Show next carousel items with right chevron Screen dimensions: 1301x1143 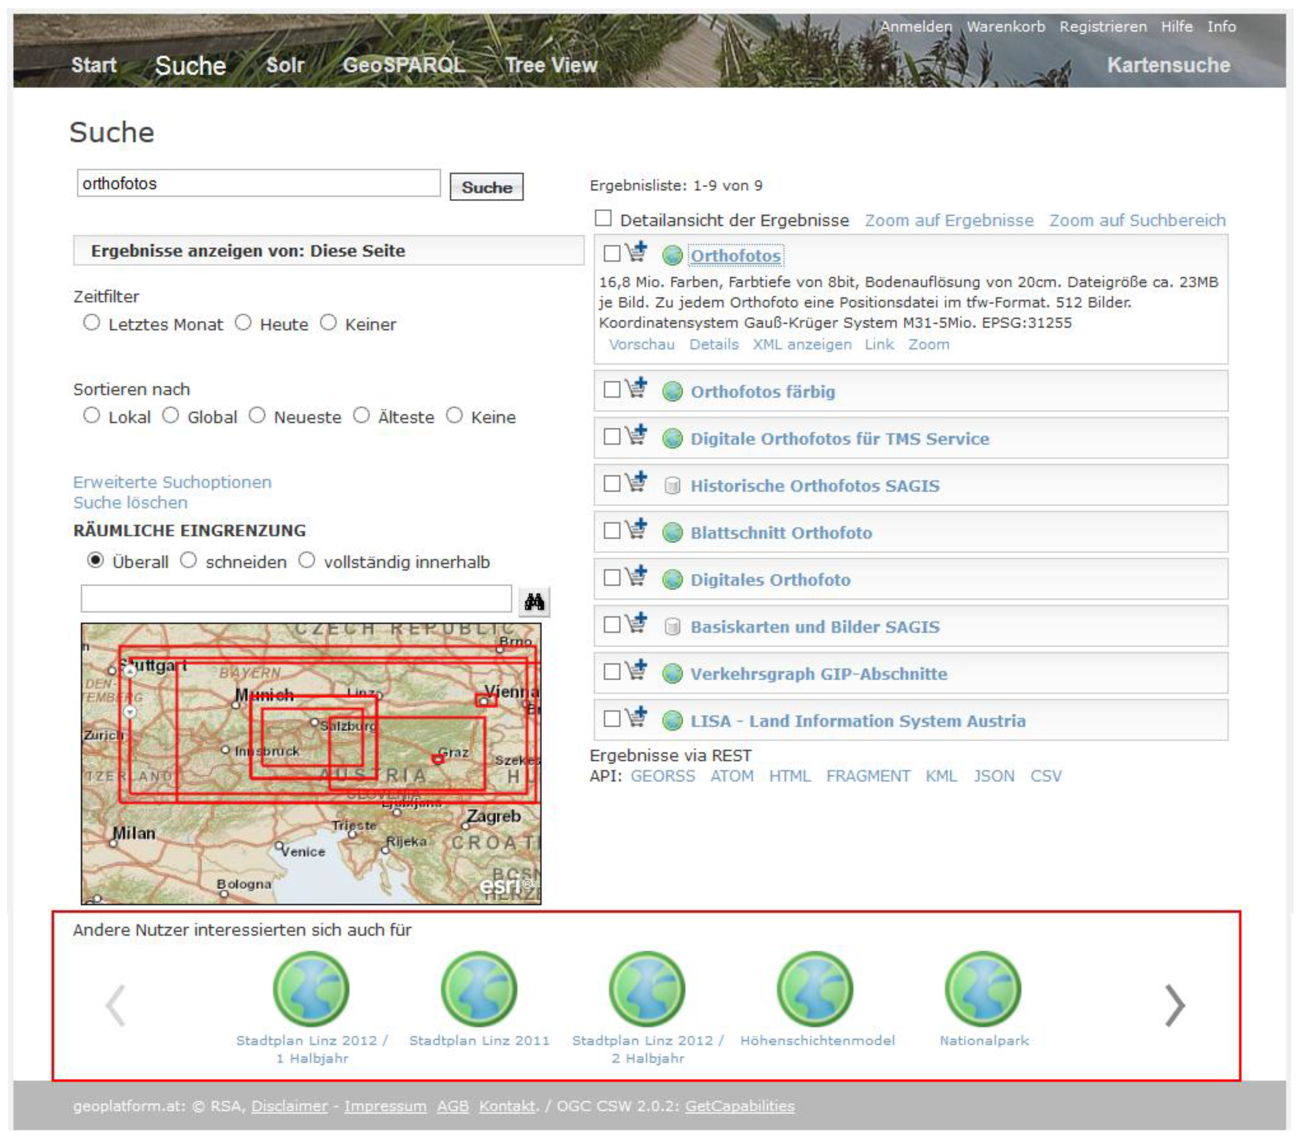click(1174, 1006)
